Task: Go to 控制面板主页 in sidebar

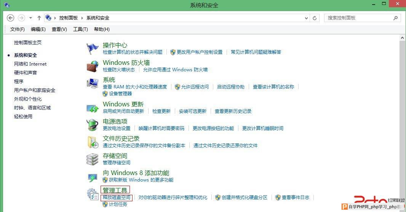Action: click(x=28, y=42)
